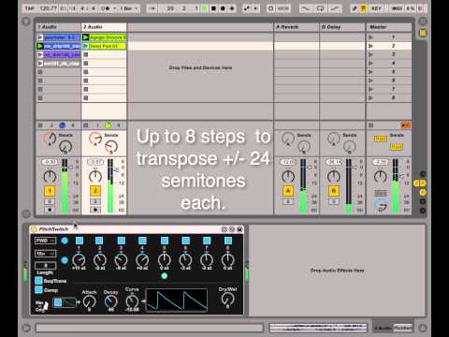Image resolution: width=449 pixels, height=337 pixels.
Task: Toggle the follow playback button
Action: tap(152, 8)
